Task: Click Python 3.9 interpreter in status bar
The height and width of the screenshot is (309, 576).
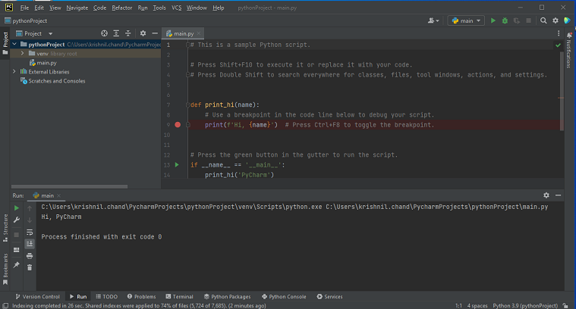Action: (x=525, y=306)
